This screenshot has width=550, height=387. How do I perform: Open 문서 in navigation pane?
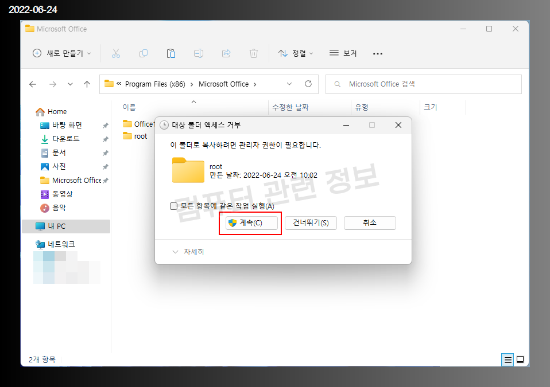53,153
